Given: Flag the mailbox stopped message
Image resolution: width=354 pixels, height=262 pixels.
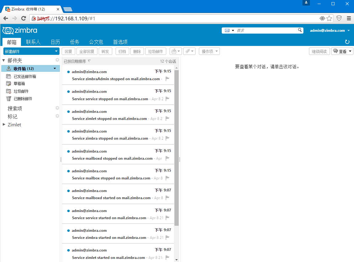Looking at the screenshot, I should [x=167, y=178].
